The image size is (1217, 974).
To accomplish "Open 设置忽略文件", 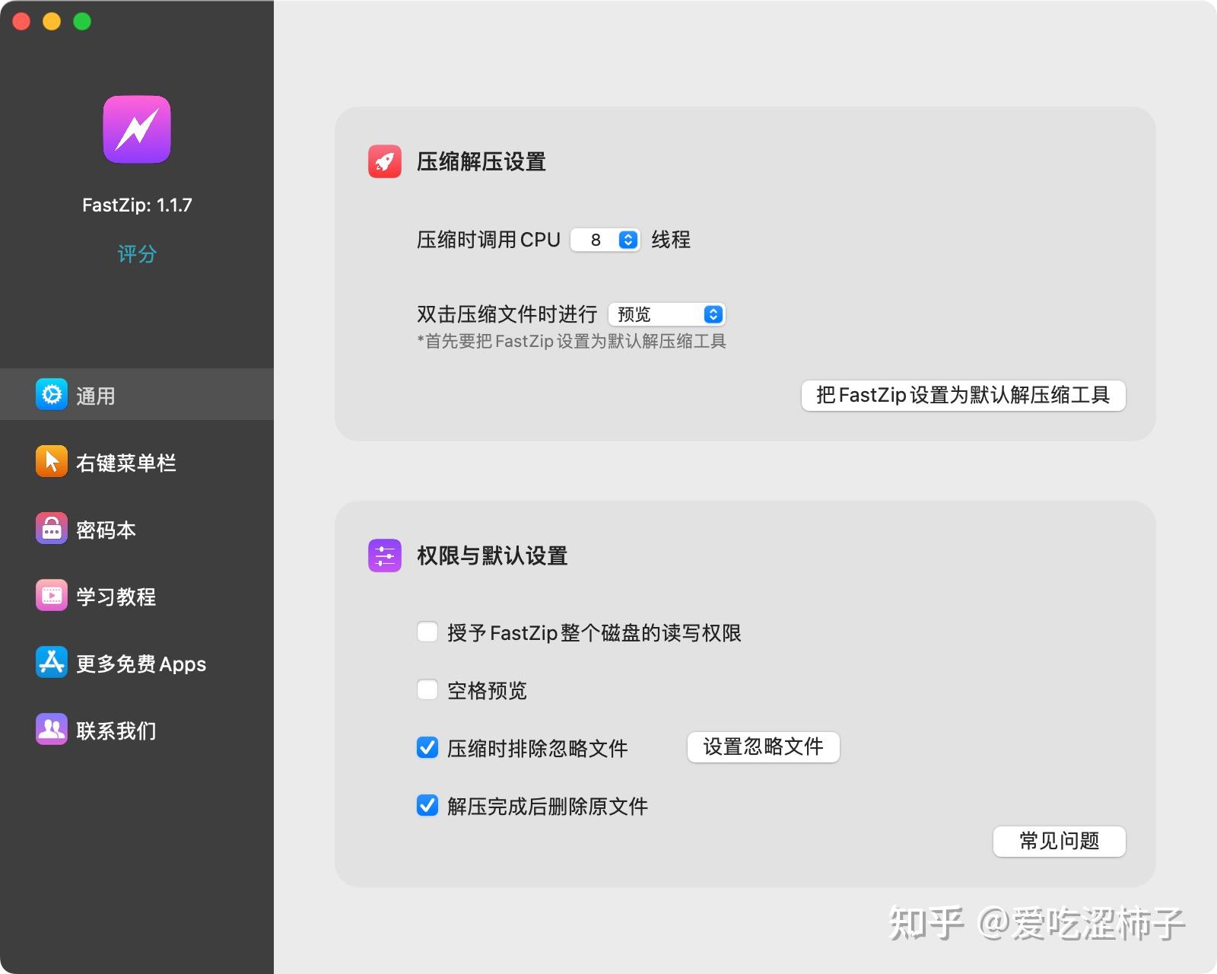I will click(763, 747).
